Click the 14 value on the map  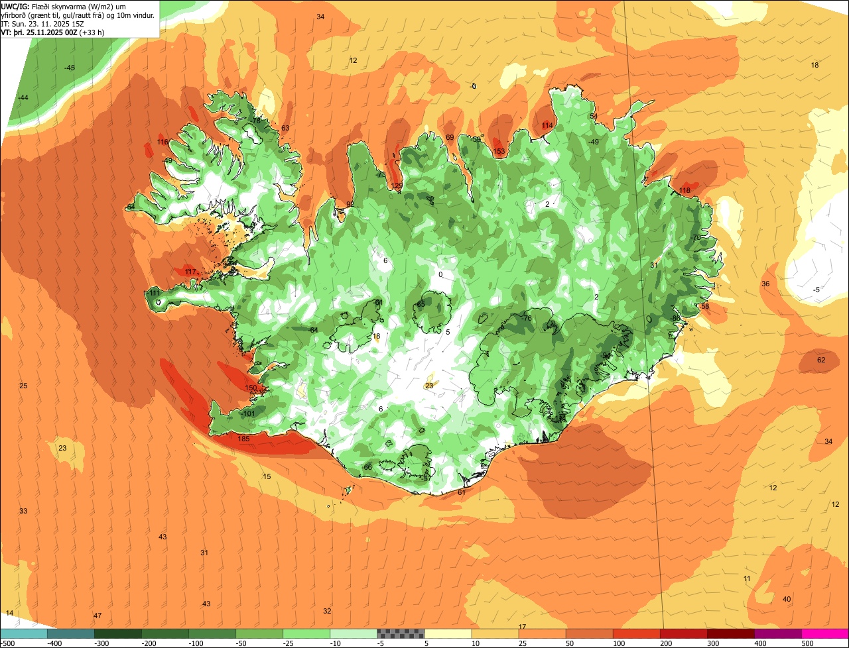[x=9, y=613]
